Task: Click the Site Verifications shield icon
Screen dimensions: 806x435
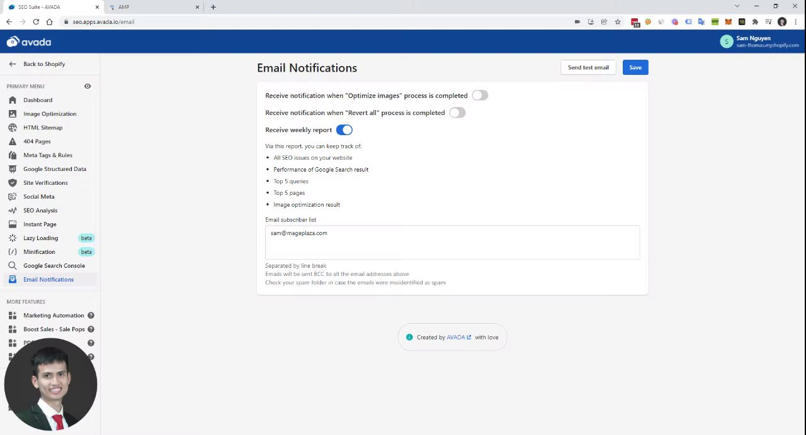Action: coord(13,183)
